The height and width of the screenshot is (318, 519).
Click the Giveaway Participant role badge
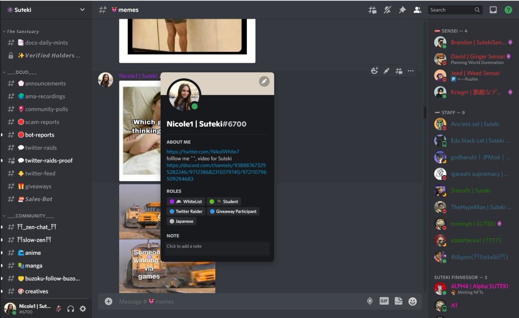pyautogui.click(x=233, y=211)
